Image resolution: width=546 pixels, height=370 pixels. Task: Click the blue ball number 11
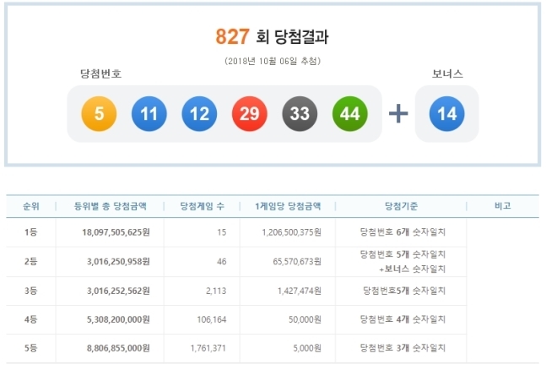(149, 114)
